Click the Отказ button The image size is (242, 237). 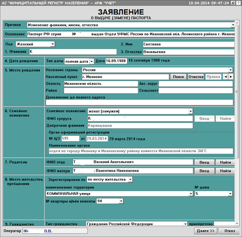point(229,231)
